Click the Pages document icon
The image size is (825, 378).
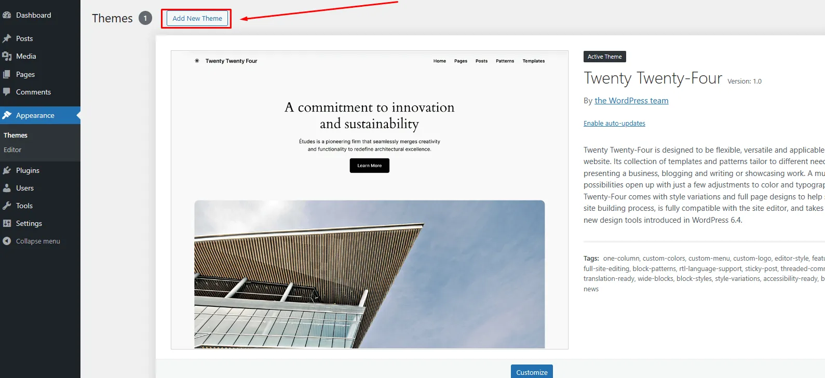pyautogui.click(x=7, y=74)
